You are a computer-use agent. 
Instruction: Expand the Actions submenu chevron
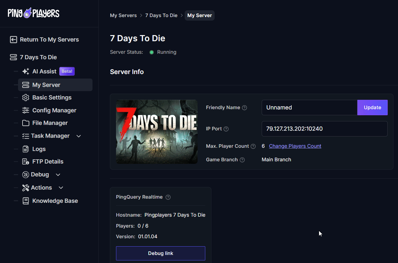click(x=61, y=188)
